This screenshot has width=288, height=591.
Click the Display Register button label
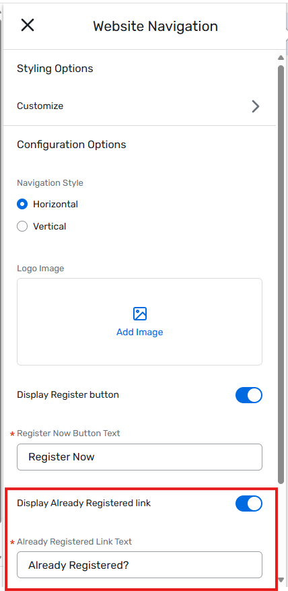pos(68,394)
